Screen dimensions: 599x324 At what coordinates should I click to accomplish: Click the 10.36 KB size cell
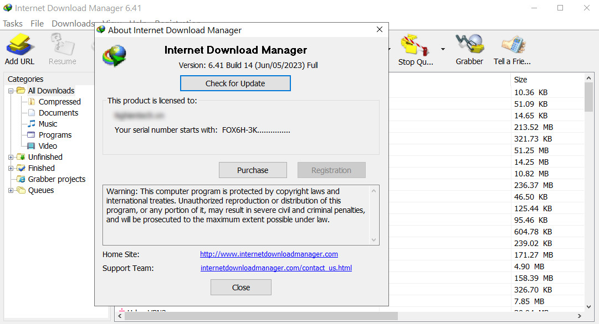pyautogui.click(x=531, y=93)
